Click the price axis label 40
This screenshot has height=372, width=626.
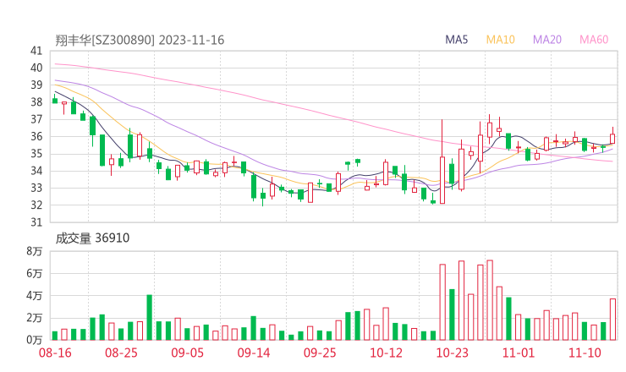pyautogui.click(x=36, y=68)
